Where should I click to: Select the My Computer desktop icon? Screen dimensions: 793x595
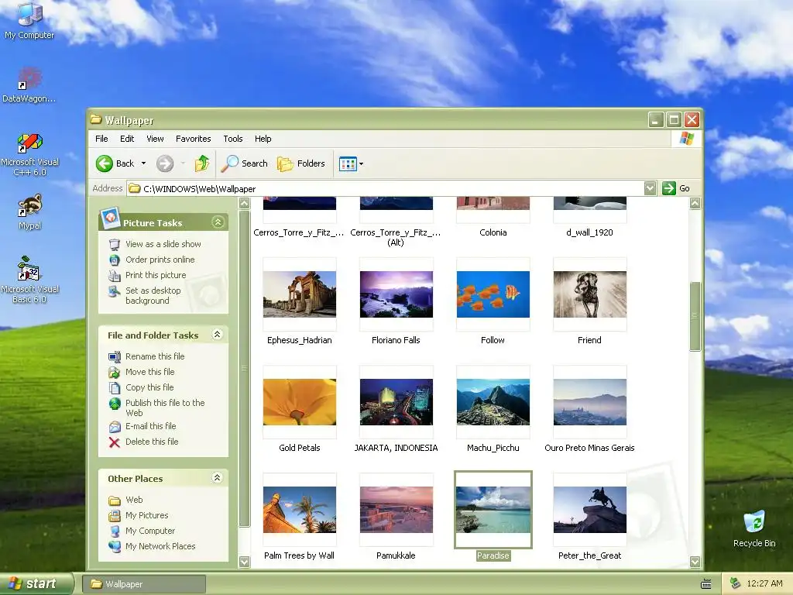pyautogui.click(x=29, y=21)
